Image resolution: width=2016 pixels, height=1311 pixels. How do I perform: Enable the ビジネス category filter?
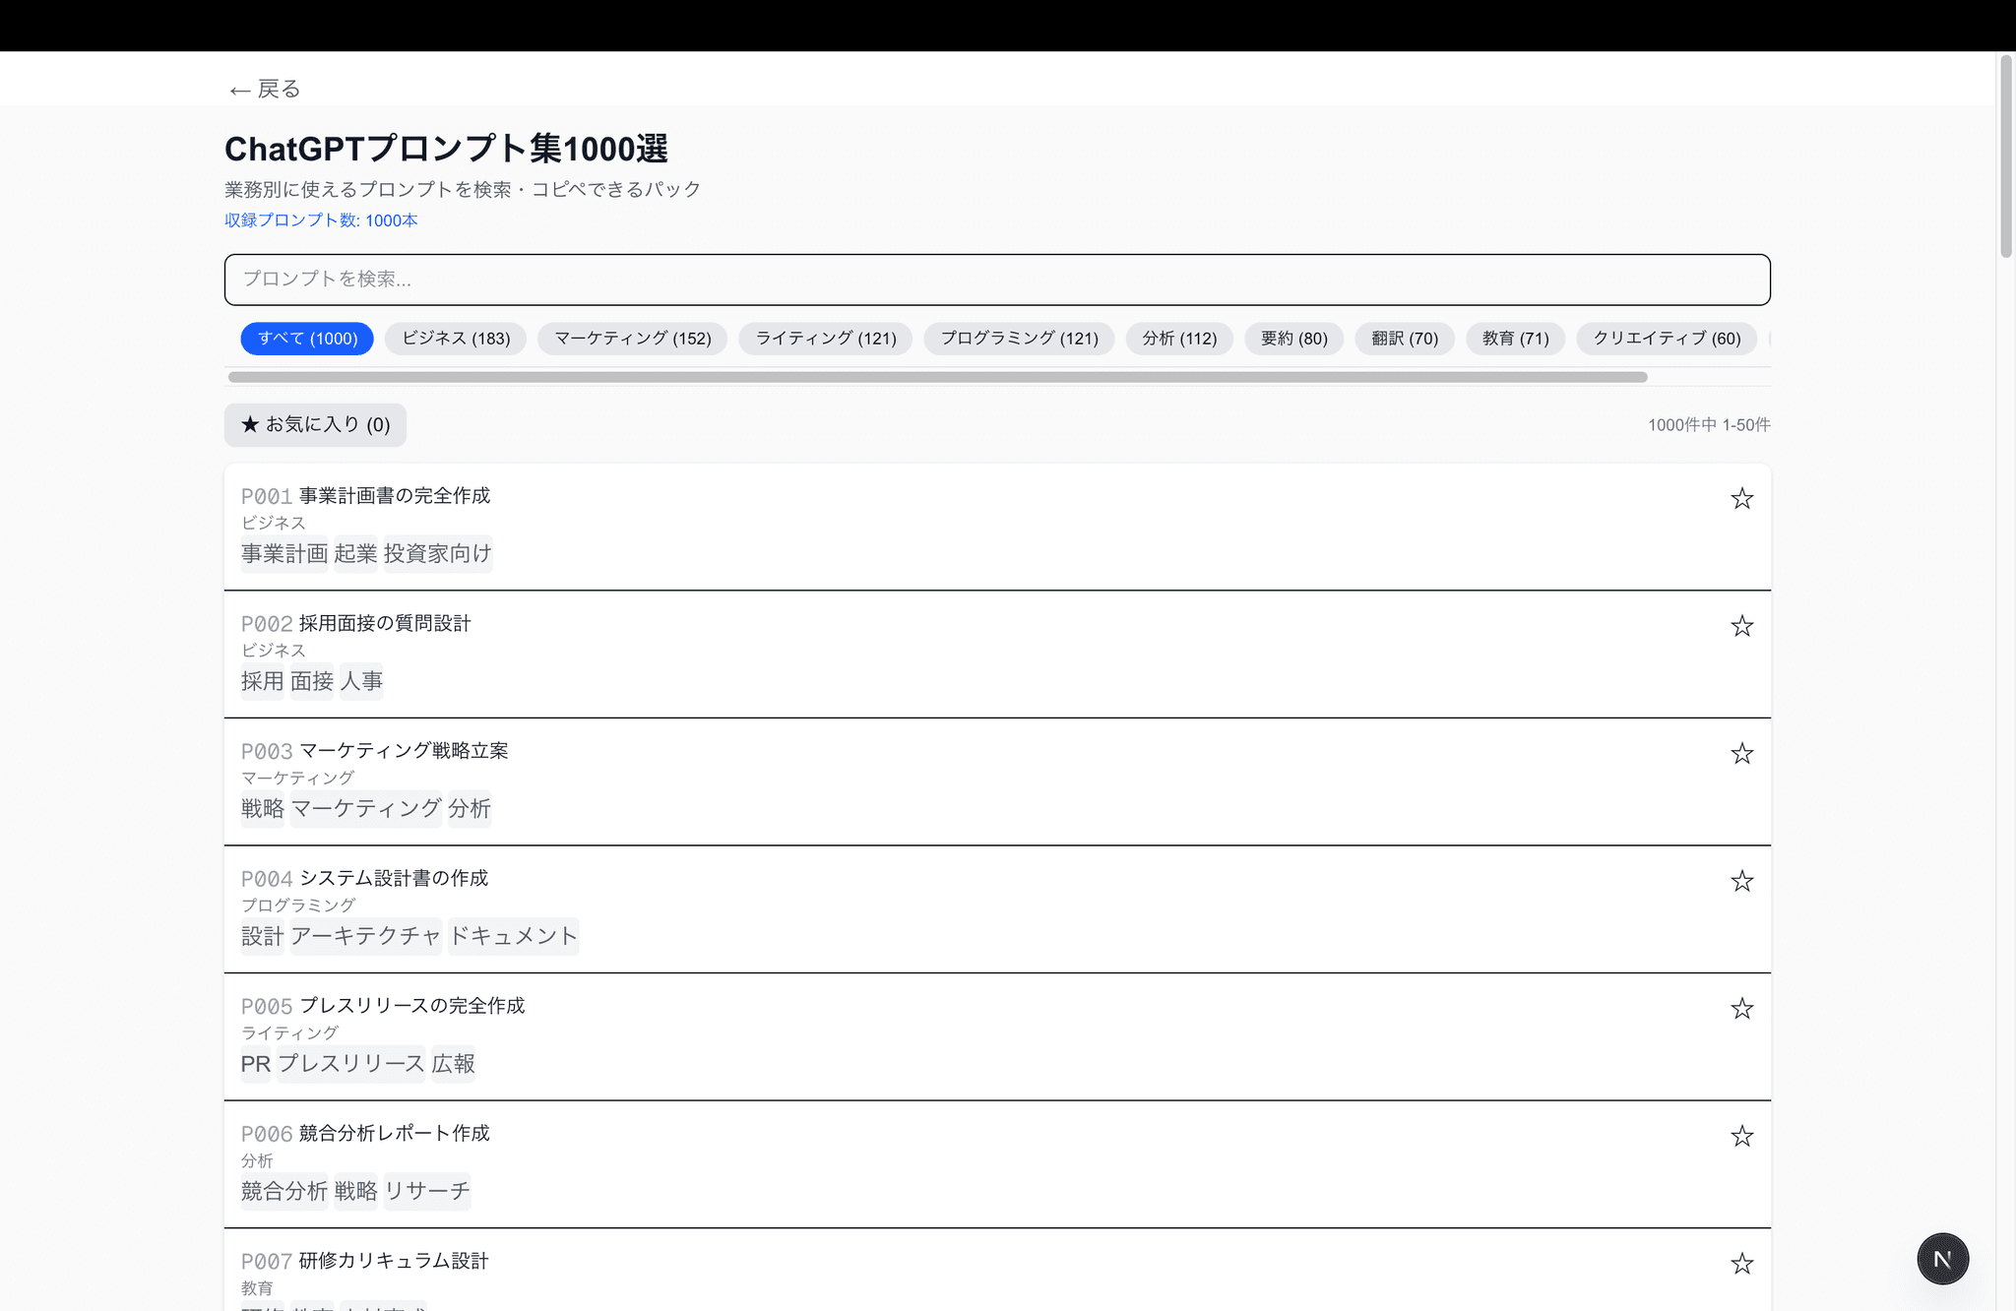455,339
